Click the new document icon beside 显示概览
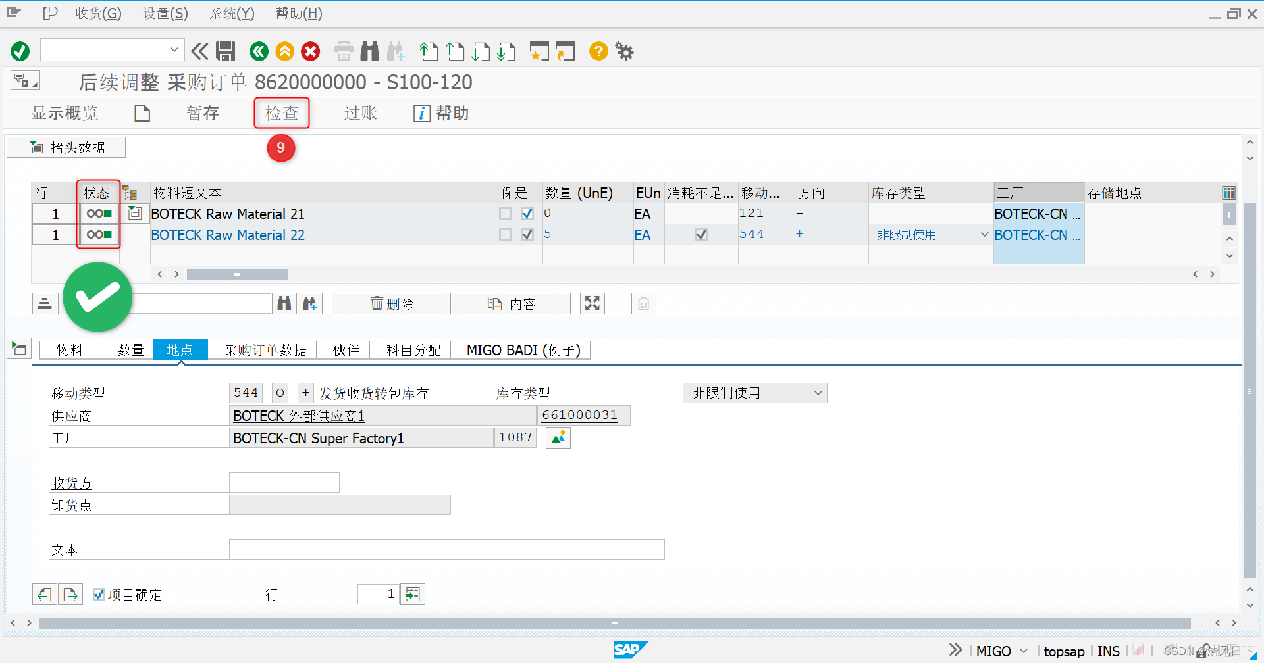 (x=142, y=113)
